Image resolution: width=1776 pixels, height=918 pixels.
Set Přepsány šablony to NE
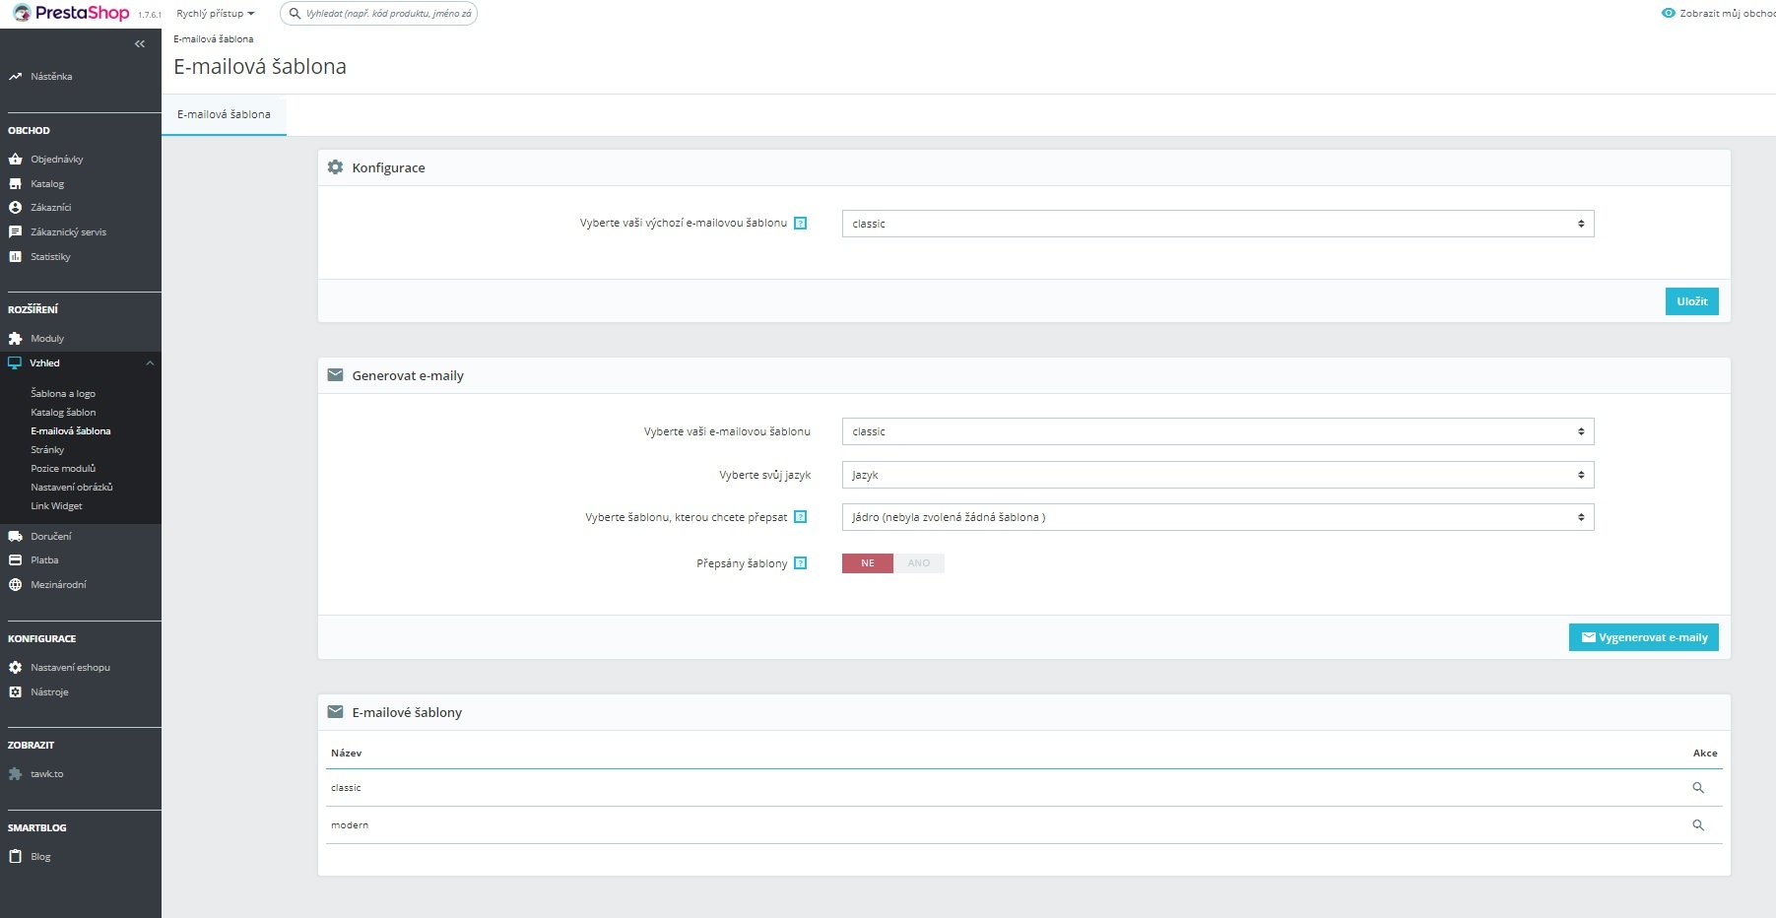868,563
